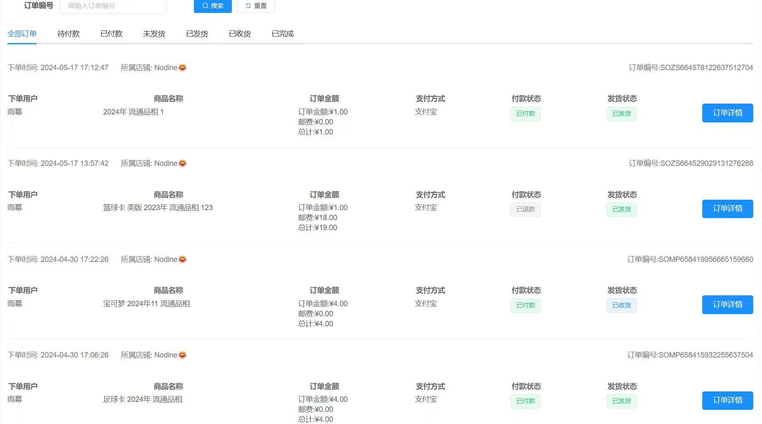Screen dimensions: 762x424
Task: Click order time 2024-04-30 17:06:26
Action: click(74, 355)
